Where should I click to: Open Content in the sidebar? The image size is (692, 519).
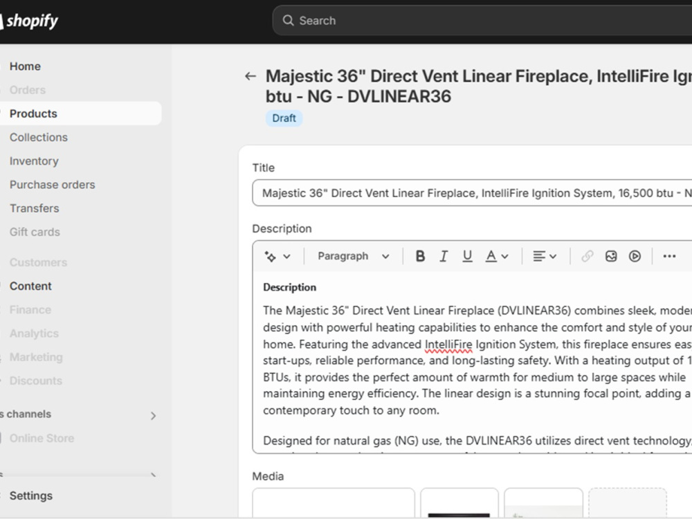(30, 286)
